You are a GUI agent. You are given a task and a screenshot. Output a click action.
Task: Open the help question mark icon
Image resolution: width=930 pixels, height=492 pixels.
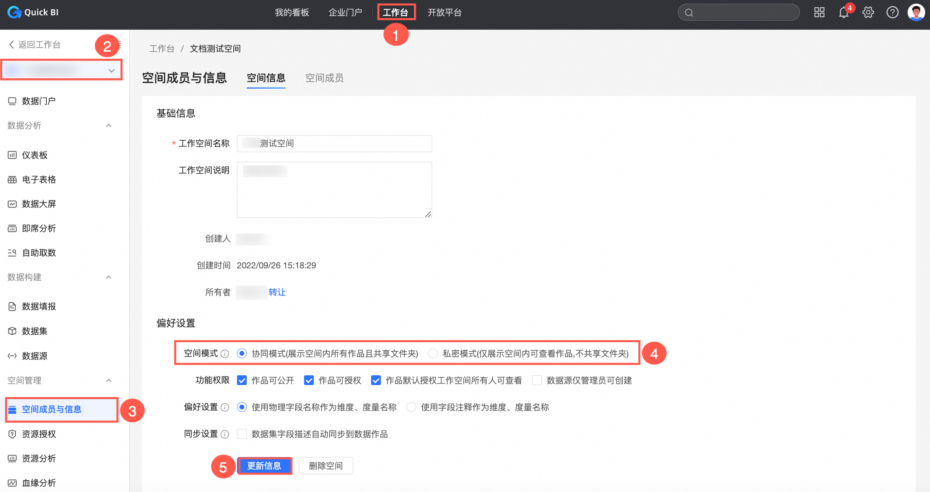click(x=892, y=12)
